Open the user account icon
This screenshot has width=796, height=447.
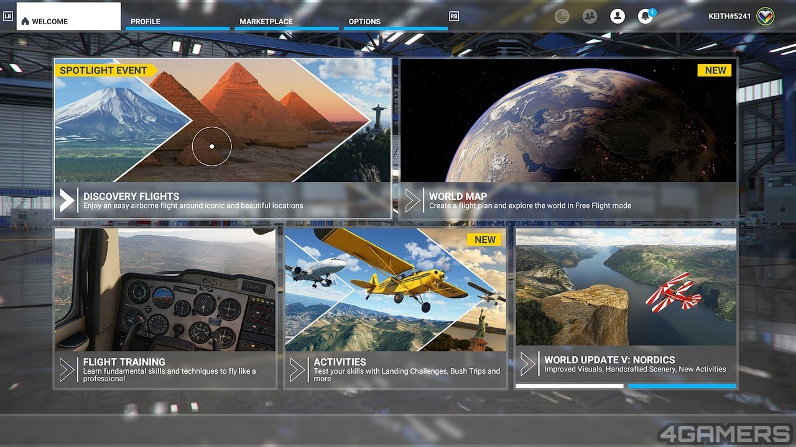click(618, 16)
